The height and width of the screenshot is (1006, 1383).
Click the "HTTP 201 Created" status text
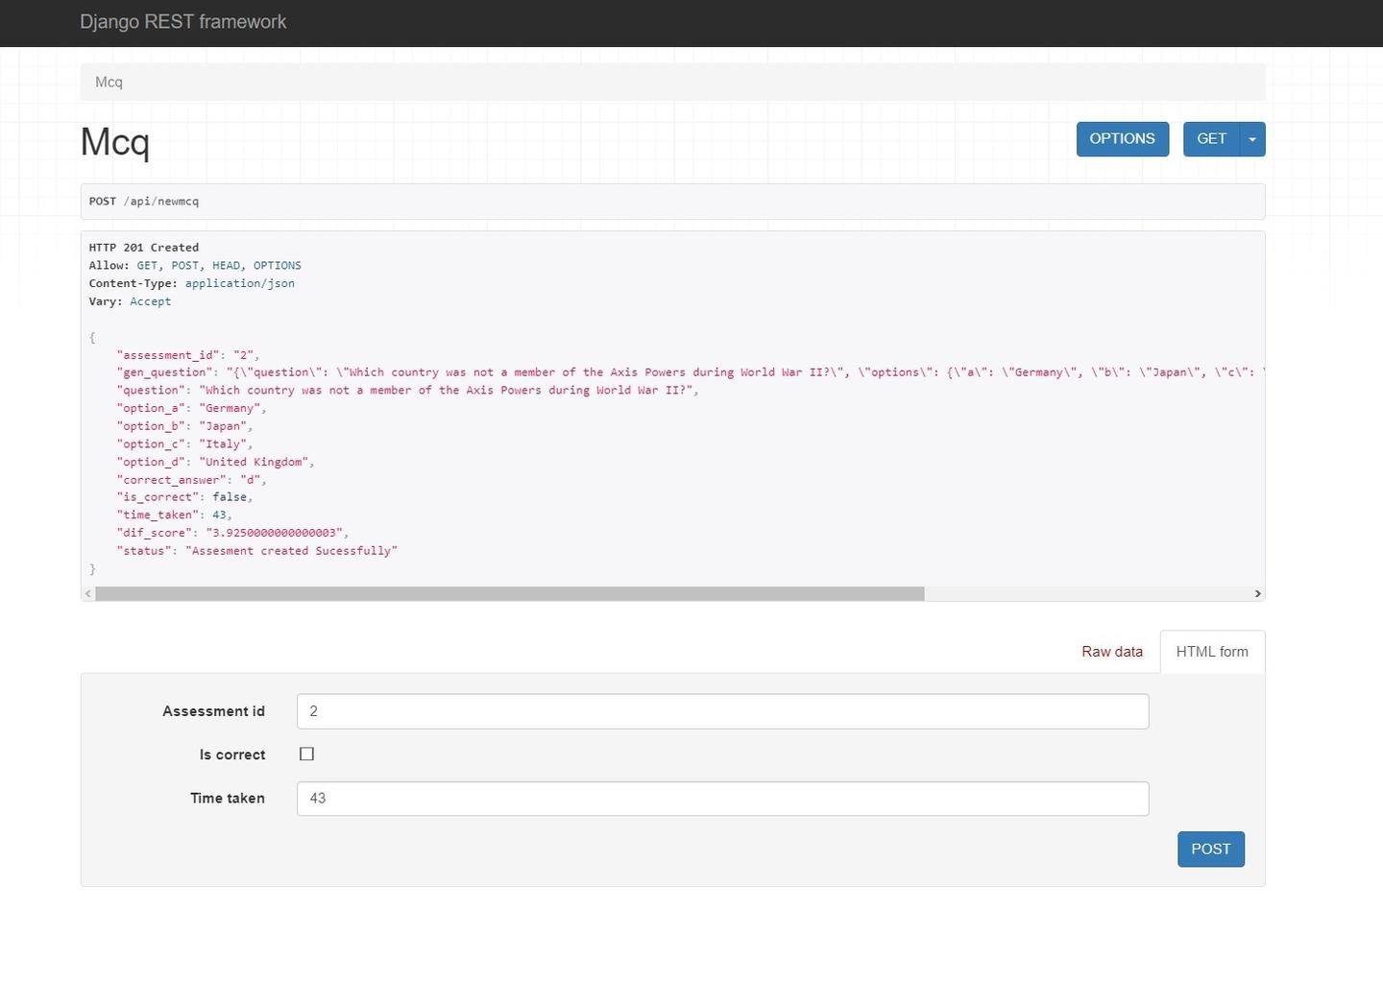144,248
